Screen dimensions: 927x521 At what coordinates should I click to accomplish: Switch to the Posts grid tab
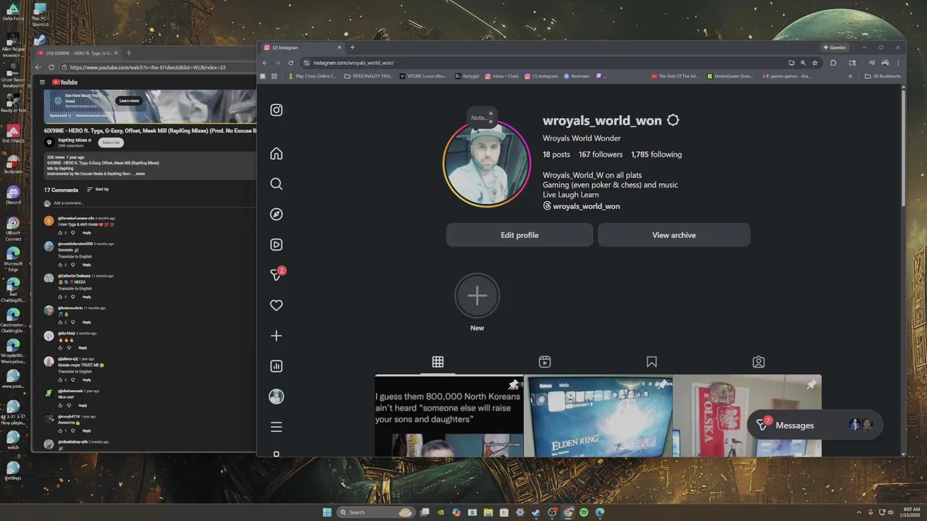[437, 362]
